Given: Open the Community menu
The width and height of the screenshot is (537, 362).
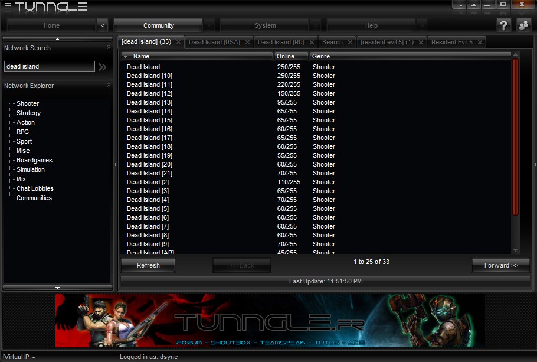Looking at the screenshot, I should coord(158,26).
